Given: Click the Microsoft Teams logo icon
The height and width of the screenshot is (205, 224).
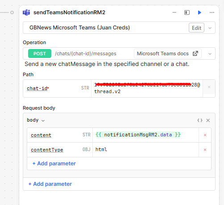Looking at the screenshot, I should point(26,12).
